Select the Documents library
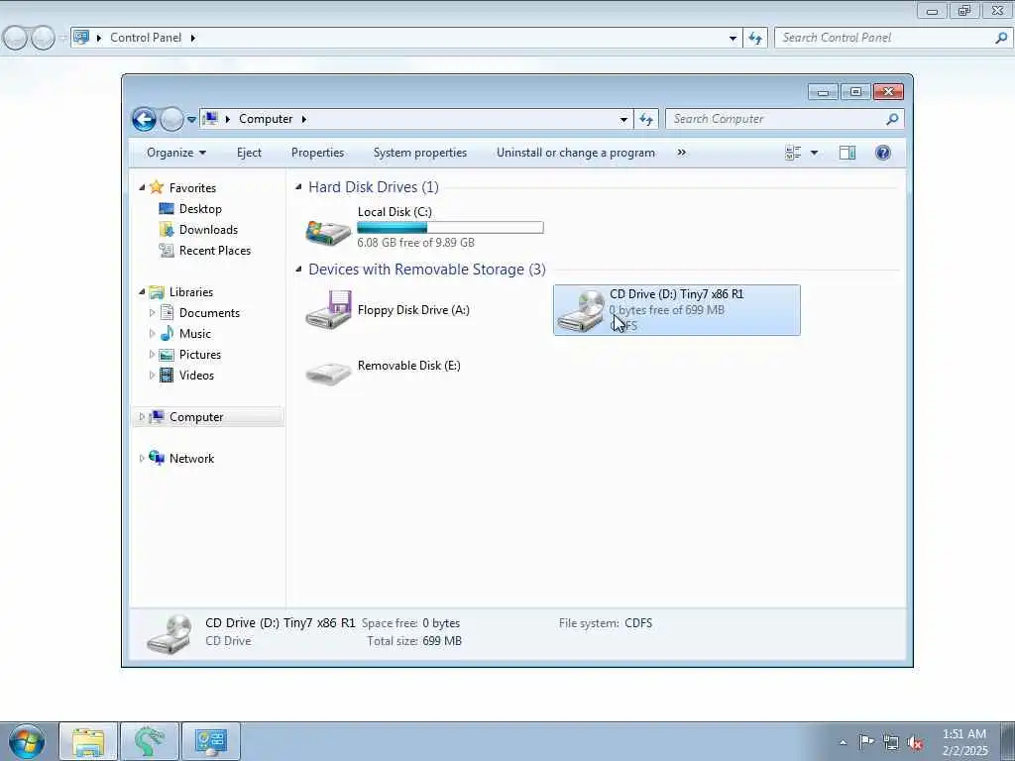Viewport: 1015px width, 761px height. pyautogui.click(x=209, y=312)
